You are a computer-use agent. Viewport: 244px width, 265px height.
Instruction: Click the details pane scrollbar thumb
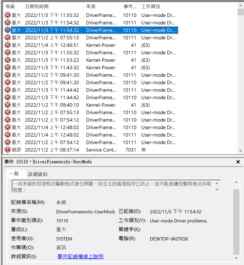236,222
